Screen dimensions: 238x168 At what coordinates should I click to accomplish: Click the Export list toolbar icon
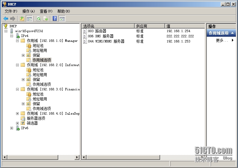(x=45, y=19)
